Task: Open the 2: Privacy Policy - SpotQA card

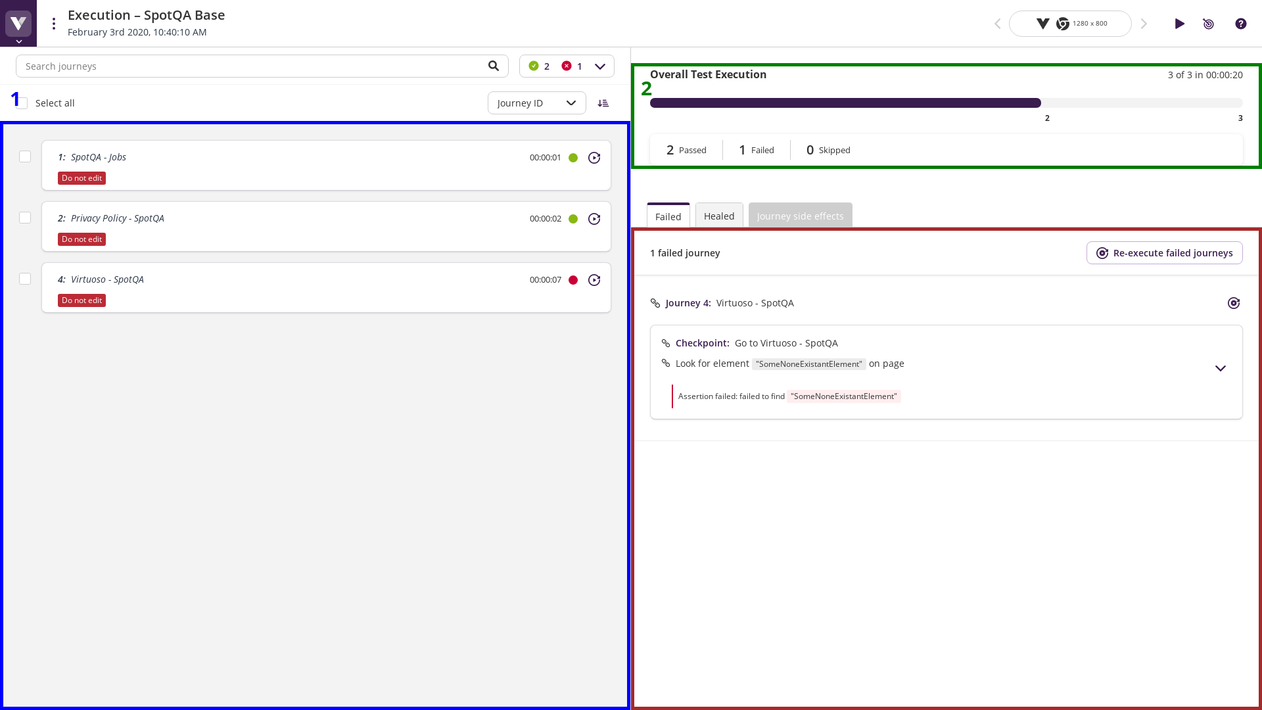Action: 326,226
